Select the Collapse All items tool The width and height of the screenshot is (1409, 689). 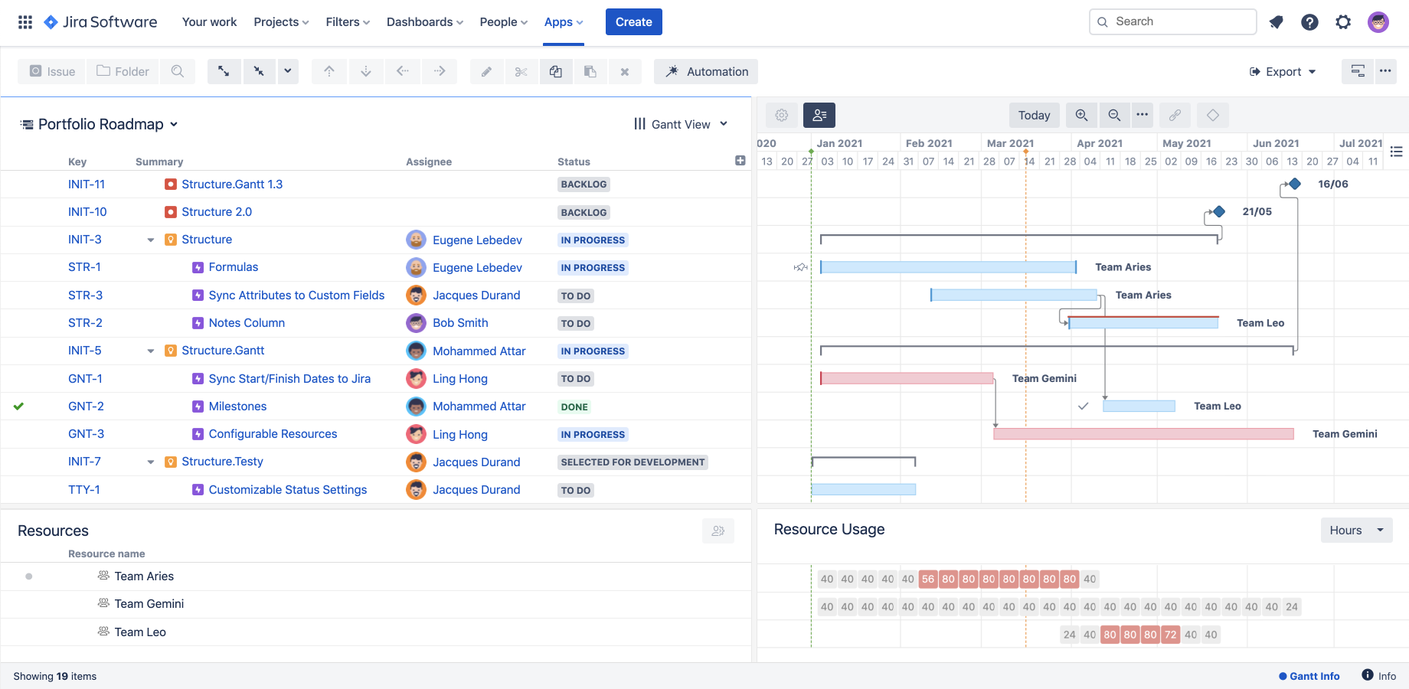point(259,71)
